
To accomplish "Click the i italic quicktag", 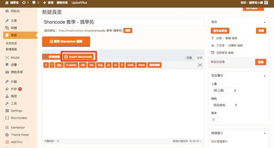I will (52, 65).
